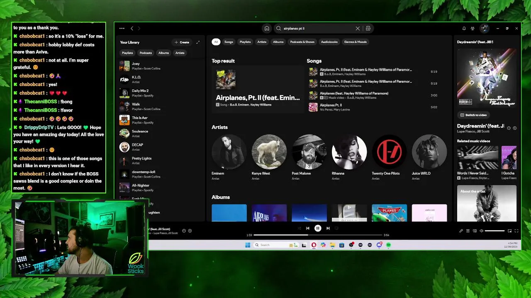This screenshot has height=298, width=531.
Task: Select the All search filter
Action: tap(216, 42)
